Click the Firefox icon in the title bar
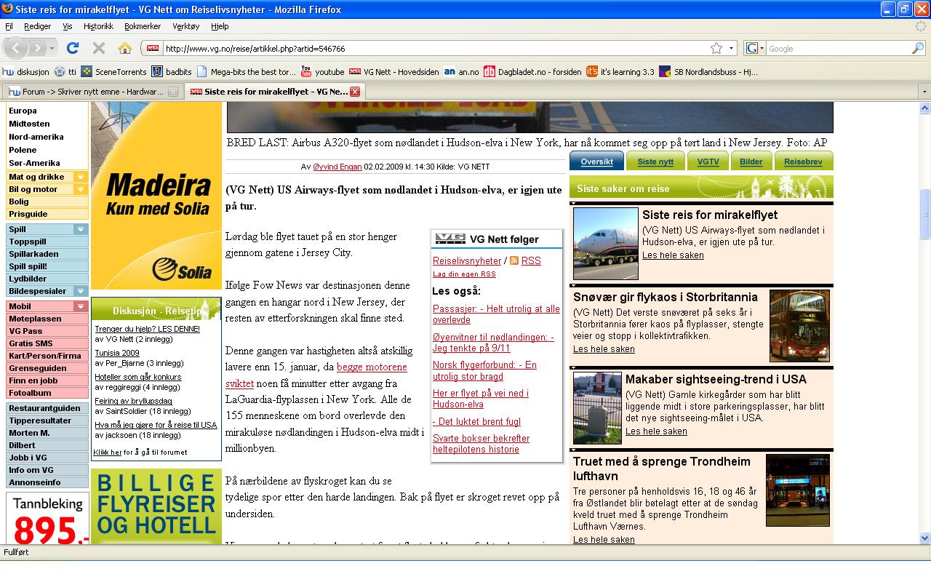The image size is (931, 582). click(7, 9)
